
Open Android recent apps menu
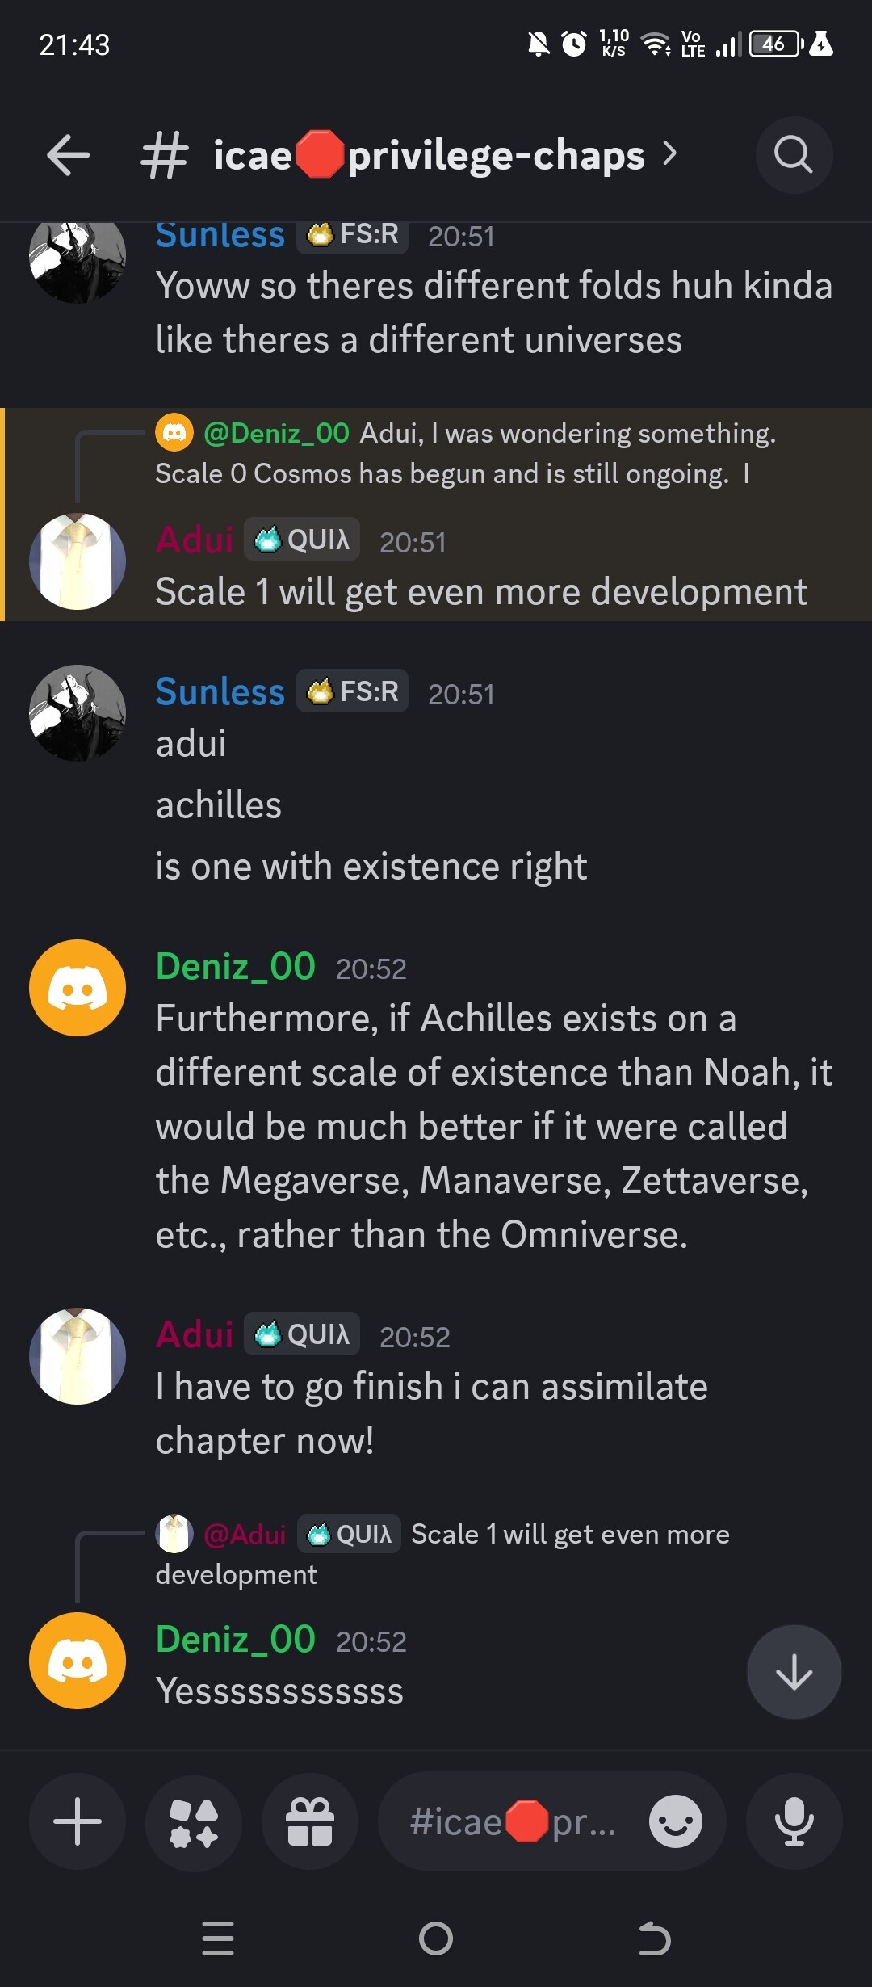click(x=218, y=1939)
